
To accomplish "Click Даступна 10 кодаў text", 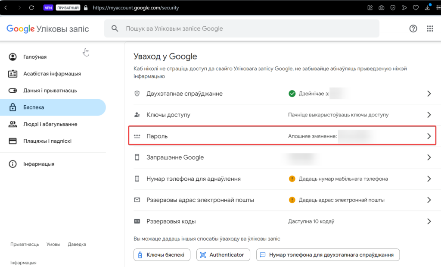I will click(x=311, y=221).
